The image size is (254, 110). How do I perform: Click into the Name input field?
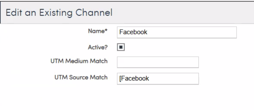(177, 32)
